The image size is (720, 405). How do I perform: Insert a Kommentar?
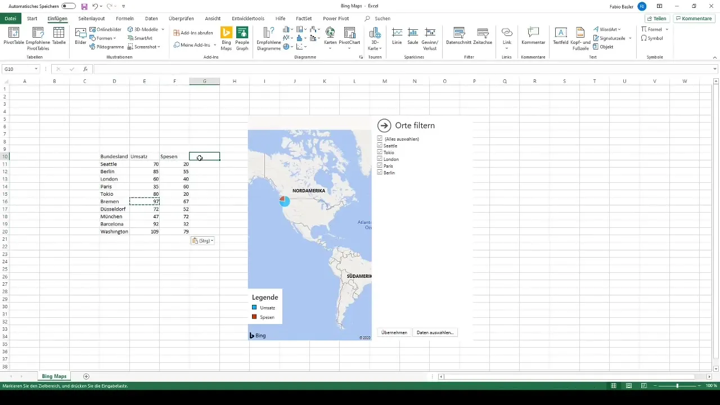pos(533,36)
